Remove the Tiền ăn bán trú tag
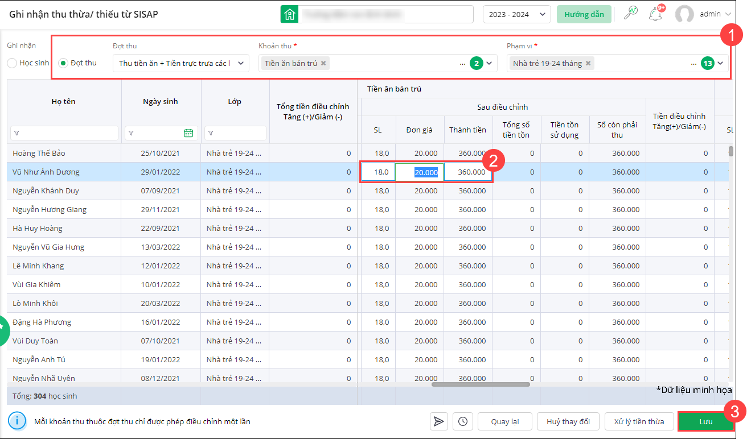 (323, 63)
